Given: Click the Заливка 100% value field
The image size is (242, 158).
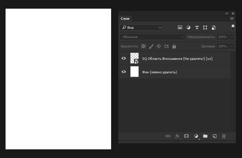Looking at the screenshot, I should click(223, 46).
